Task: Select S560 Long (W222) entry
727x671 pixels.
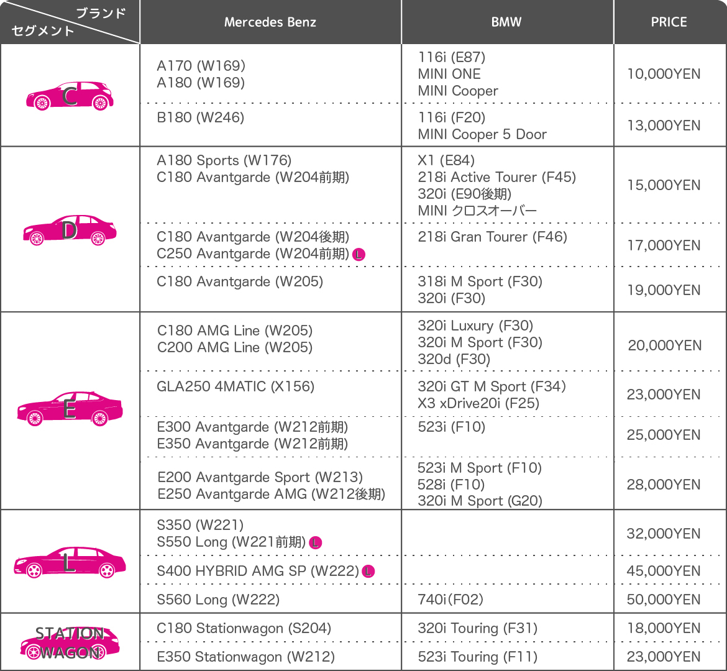Action: coord(218,600)
